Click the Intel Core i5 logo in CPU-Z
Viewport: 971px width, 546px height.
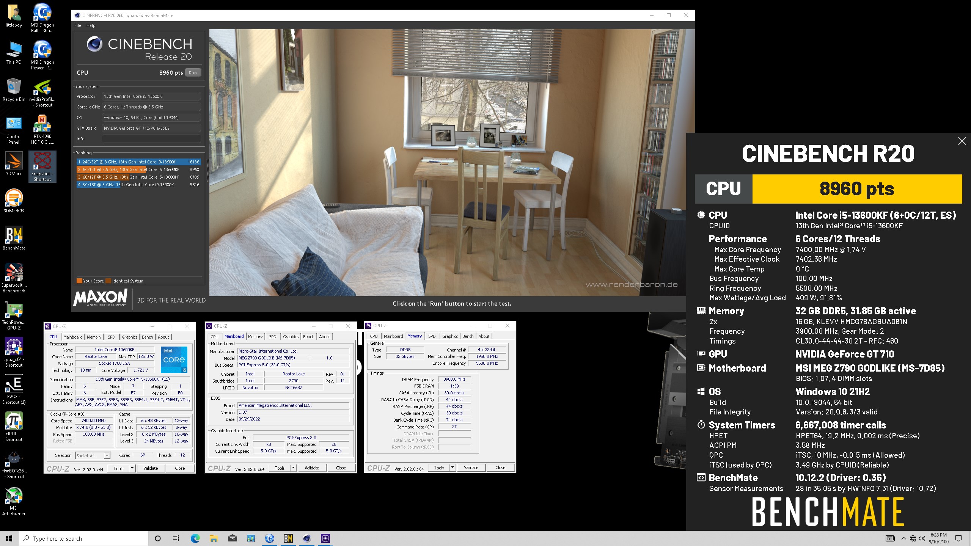[x=174, y=359]
